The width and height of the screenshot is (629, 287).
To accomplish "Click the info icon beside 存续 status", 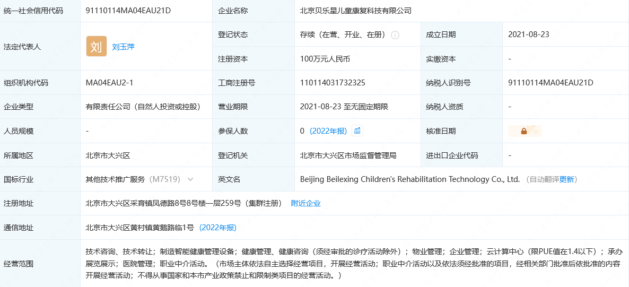I will click(395, 35).
